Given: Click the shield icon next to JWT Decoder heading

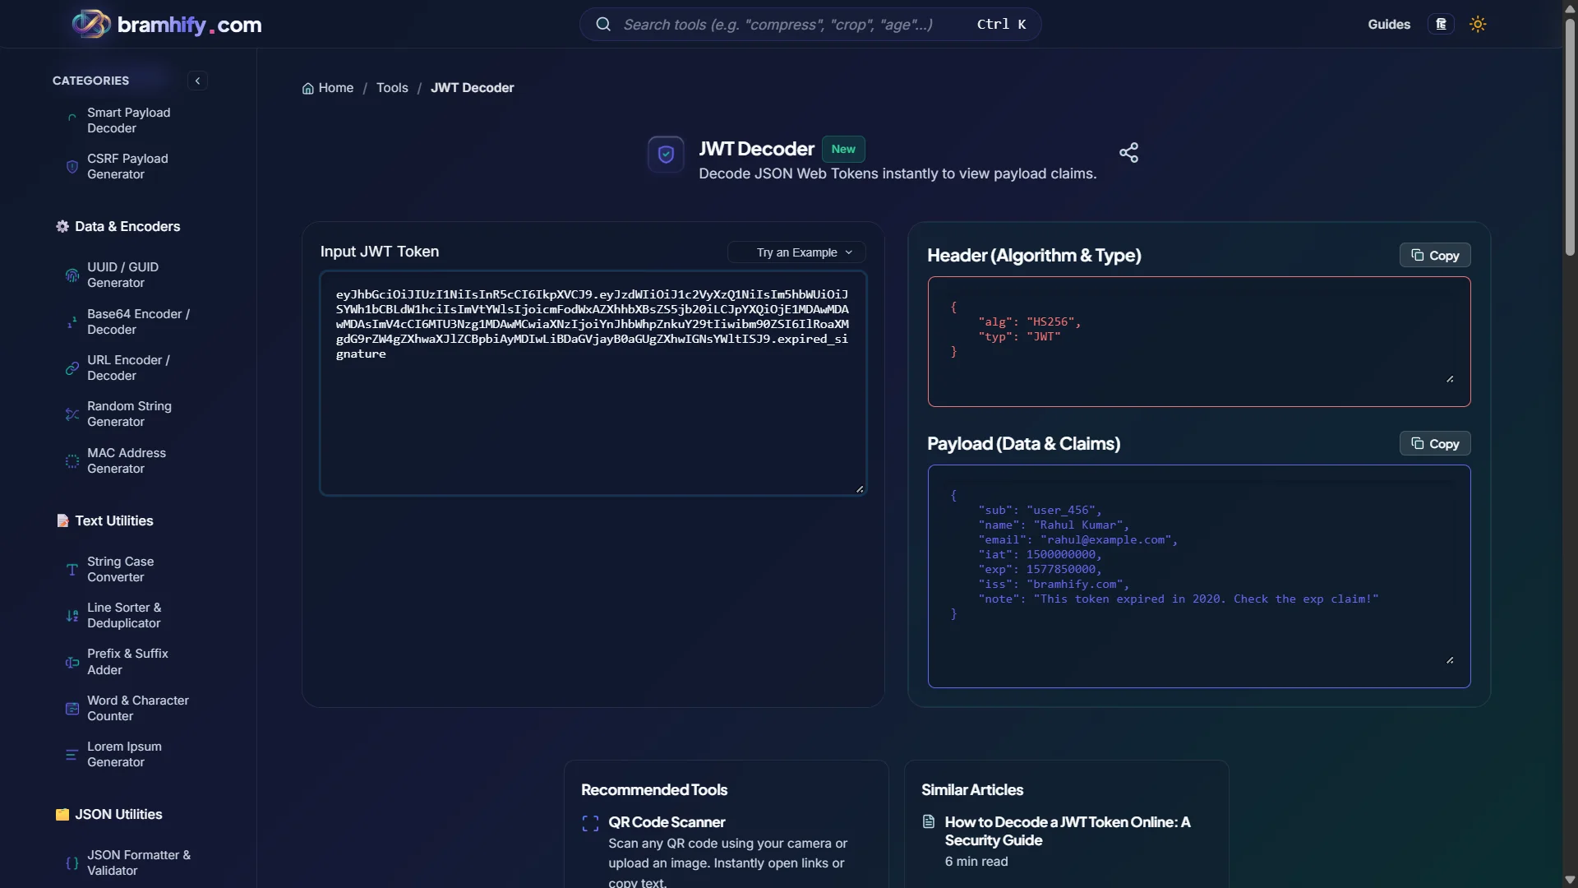Looking at the screenshot, I should tap(666, 154).
